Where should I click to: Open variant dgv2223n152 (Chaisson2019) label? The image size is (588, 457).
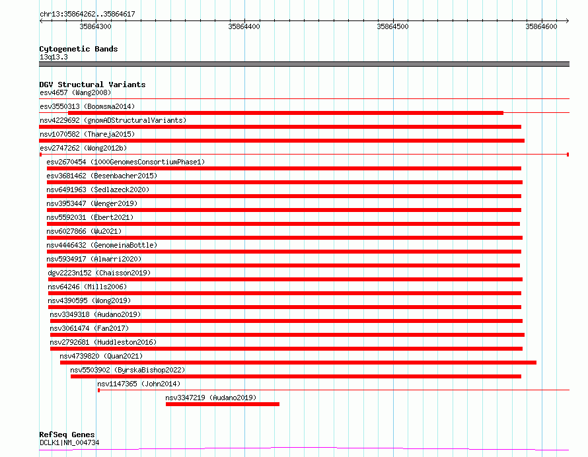pos(99,273)
